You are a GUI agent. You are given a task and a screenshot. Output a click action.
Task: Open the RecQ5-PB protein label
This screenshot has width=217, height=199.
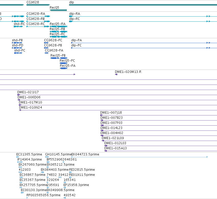tap(58, 56)
